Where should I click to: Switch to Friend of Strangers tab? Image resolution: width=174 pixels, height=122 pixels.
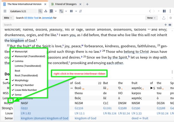66,4
